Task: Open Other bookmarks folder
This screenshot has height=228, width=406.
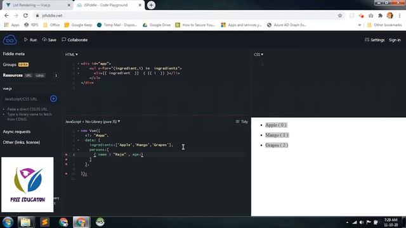Action: (x=384, y=25)
